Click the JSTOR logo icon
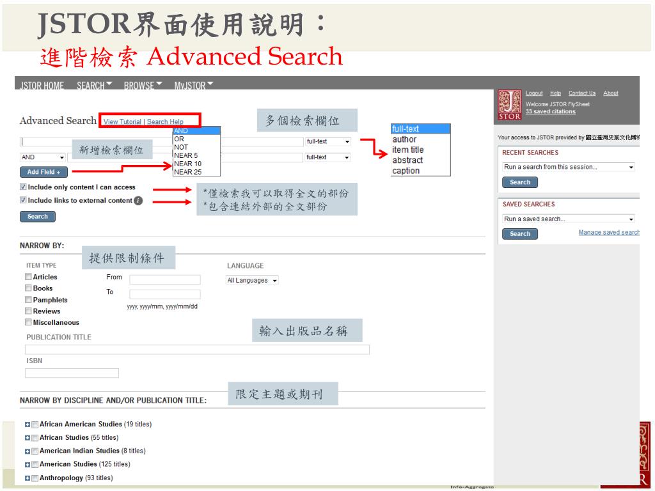 (x=509, y=105)
